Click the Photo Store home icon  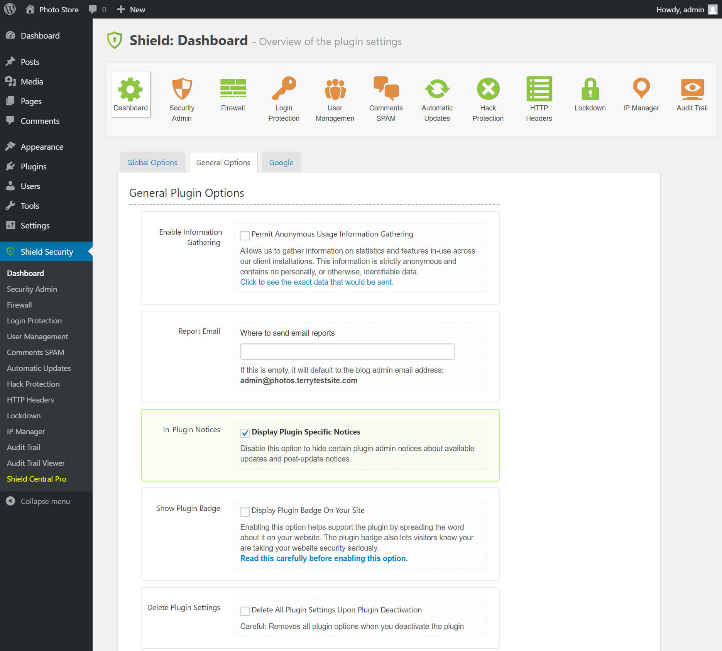click(x=30, y=9)
